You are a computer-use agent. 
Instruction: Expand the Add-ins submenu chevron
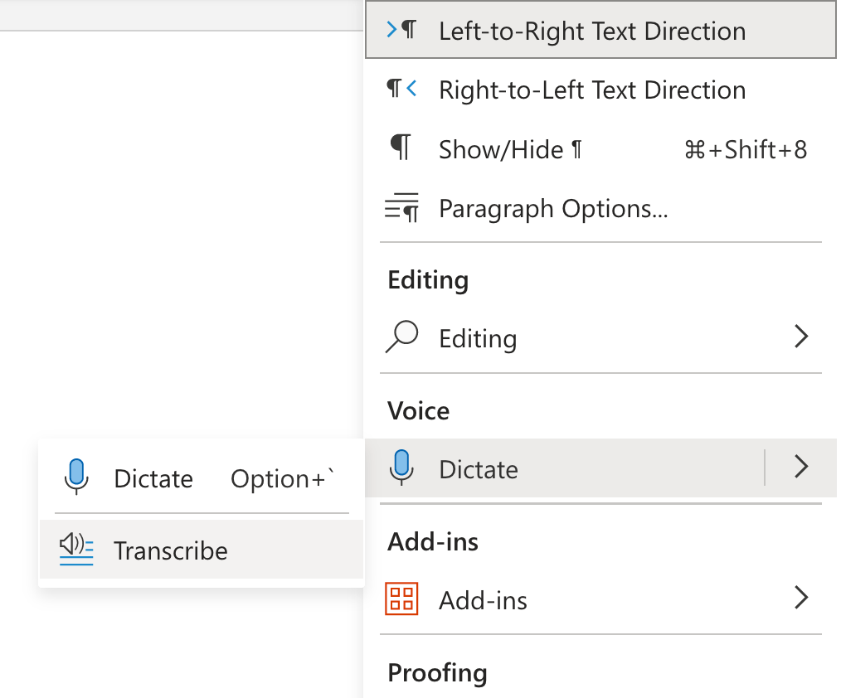pyautogui.click(x=801, y=599)
